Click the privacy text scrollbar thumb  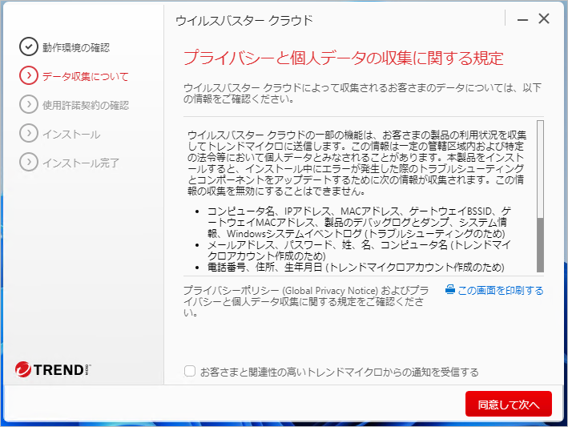tap(540, 245)
